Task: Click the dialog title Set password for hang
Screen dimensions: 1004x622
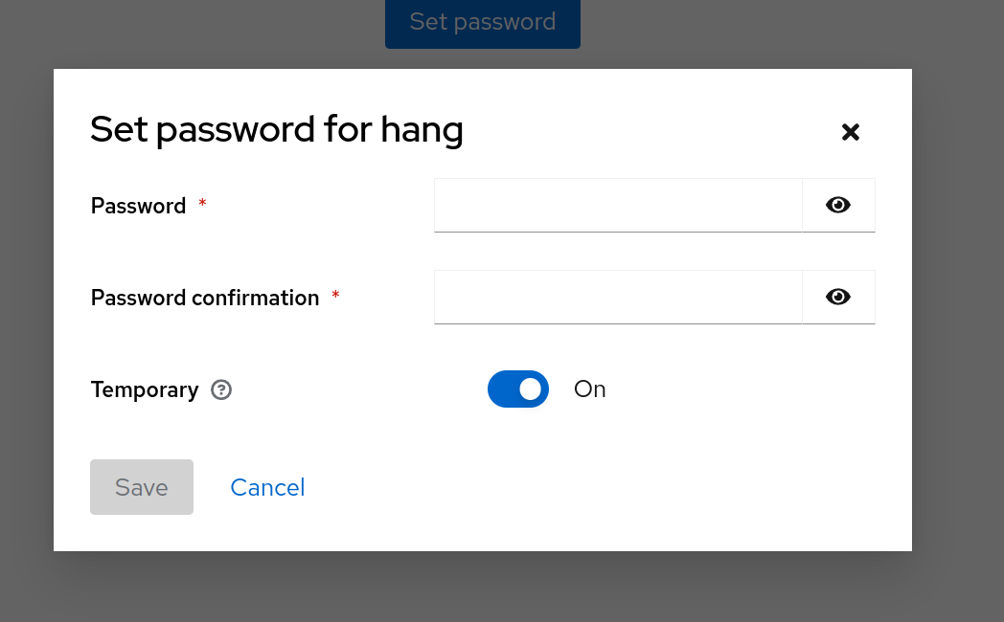Action: point(276,129)
